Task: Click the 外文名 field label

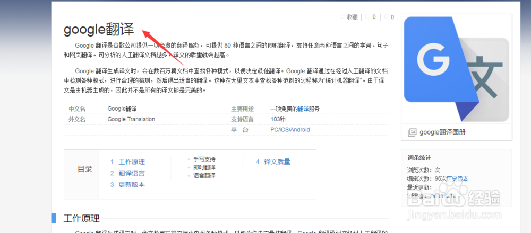Action: [x=77, y=119]
